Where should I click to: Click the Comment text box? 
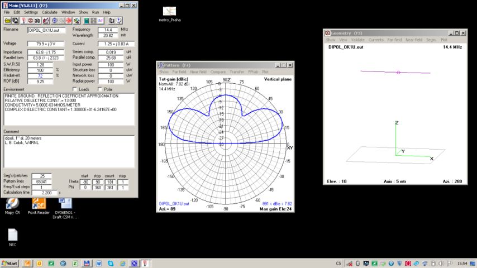pyautogui.click(x=68, y=151)
